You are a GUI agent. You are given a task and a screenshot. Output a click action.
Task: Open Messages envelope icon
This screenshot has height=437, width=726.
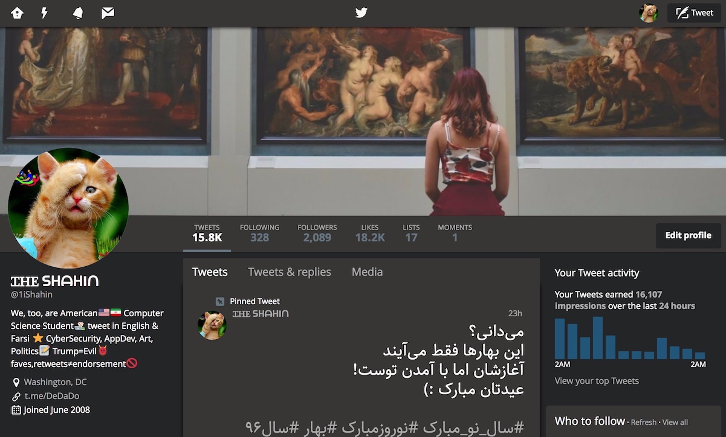tap(108, 13)
